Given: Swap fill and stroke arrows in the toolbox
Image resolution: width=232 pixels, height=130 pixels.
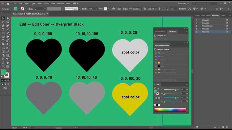Looking at the screenshot, I should tap(8, 71).
